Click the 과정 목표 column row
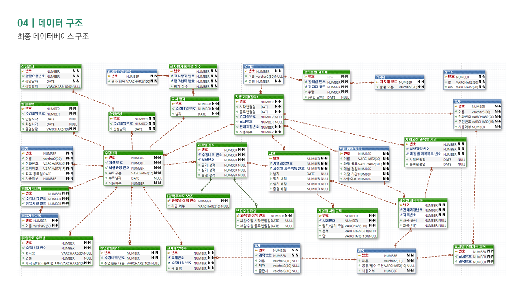519x292 pixels. coord(364,164)
